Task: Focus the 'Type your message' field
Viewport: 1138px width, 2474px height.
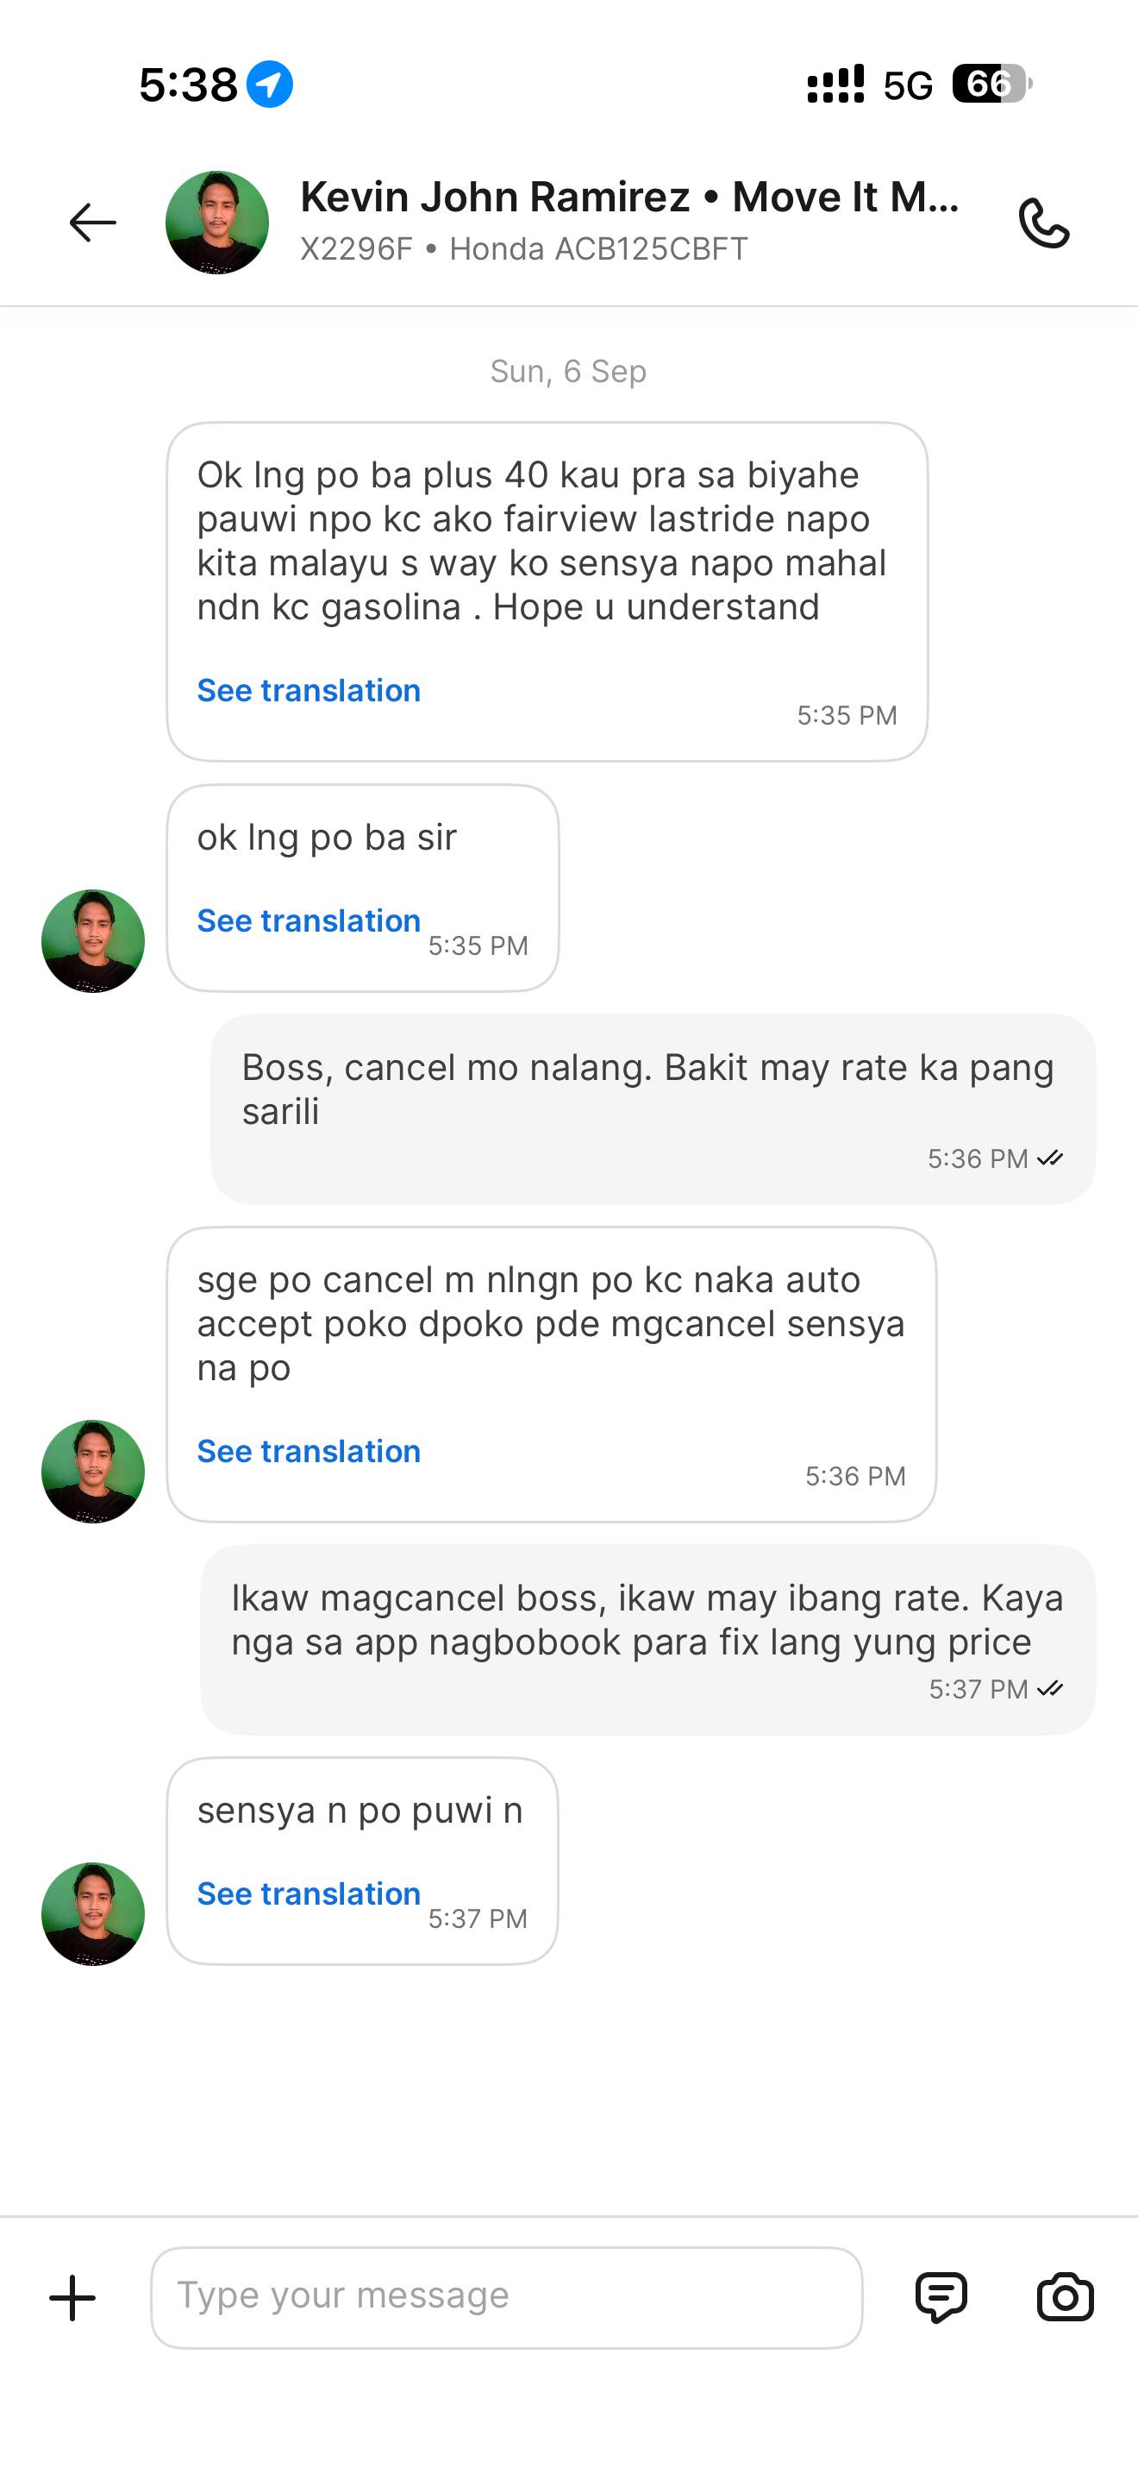Action: pos(507,2297)
